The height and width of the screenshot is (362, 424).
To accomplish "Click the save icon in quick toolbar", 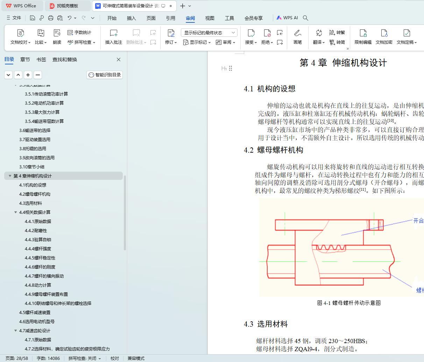I will click(x=33, y=18).
